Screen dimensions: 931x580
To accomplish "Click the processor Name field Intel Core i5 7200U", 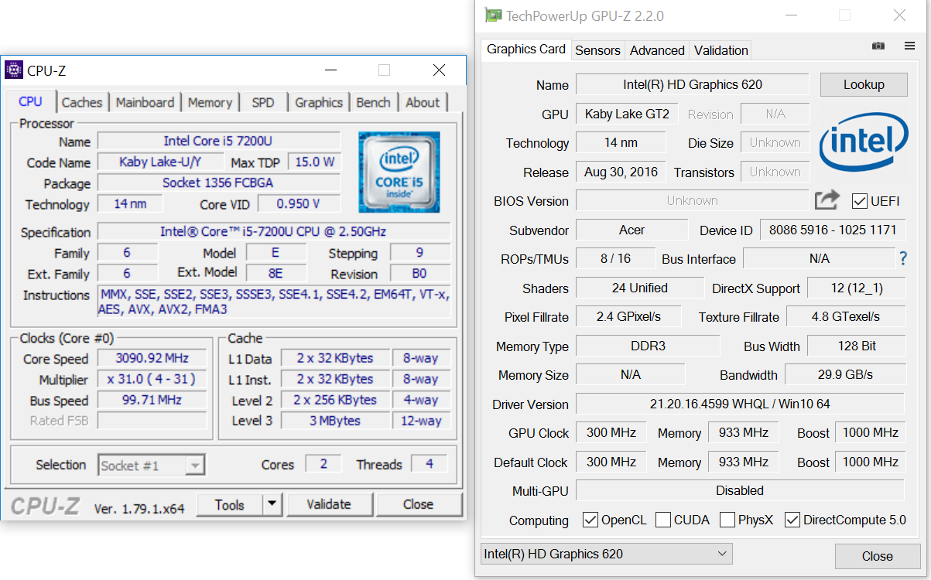I will 218,142.
